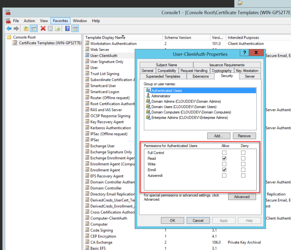Sort by Template Display Name column header
Screen dimensions: 291x250
[105, 38]
